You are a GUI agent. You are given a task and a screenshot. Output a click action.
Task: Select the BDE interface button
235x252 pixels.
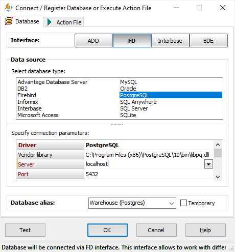[x=208, y=41]
